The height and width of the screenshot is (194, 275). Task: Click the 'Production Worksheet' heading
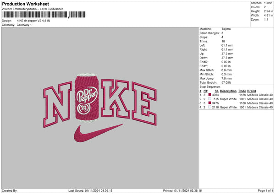pyautogui.click(x=25, y=4)
